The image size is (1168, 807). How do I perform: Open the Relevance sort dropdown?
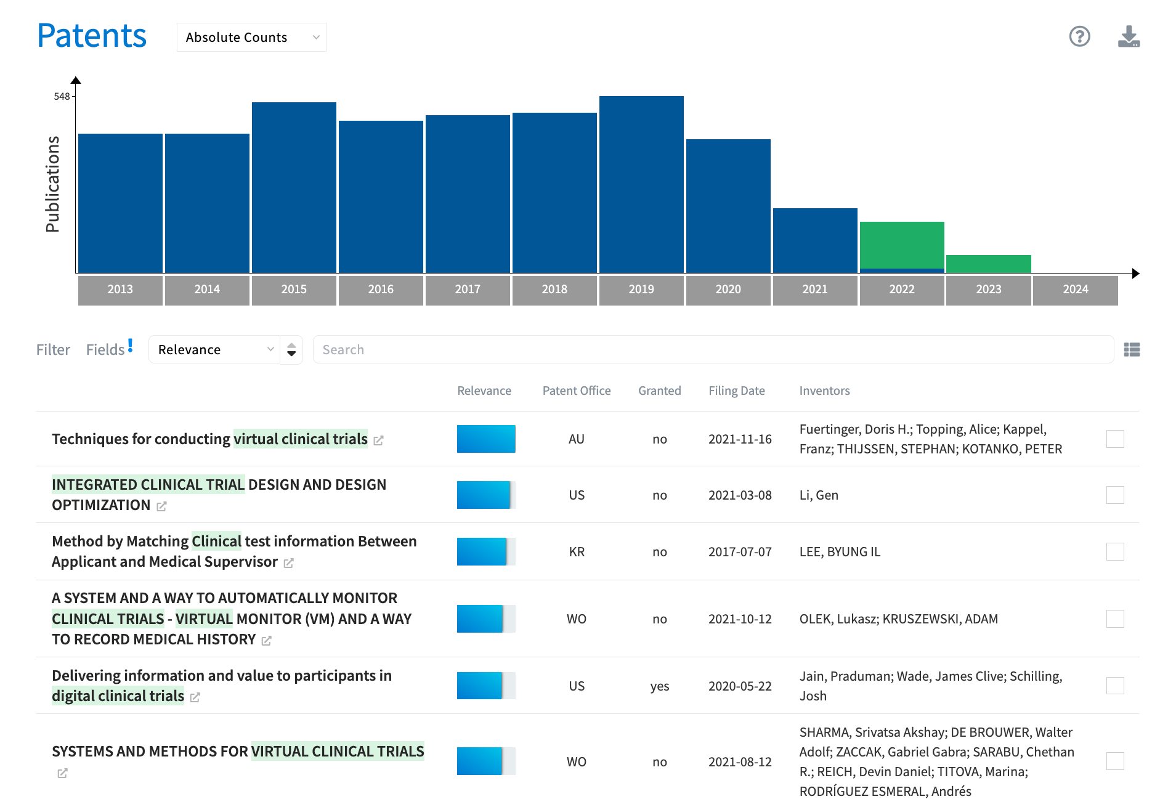214,350
